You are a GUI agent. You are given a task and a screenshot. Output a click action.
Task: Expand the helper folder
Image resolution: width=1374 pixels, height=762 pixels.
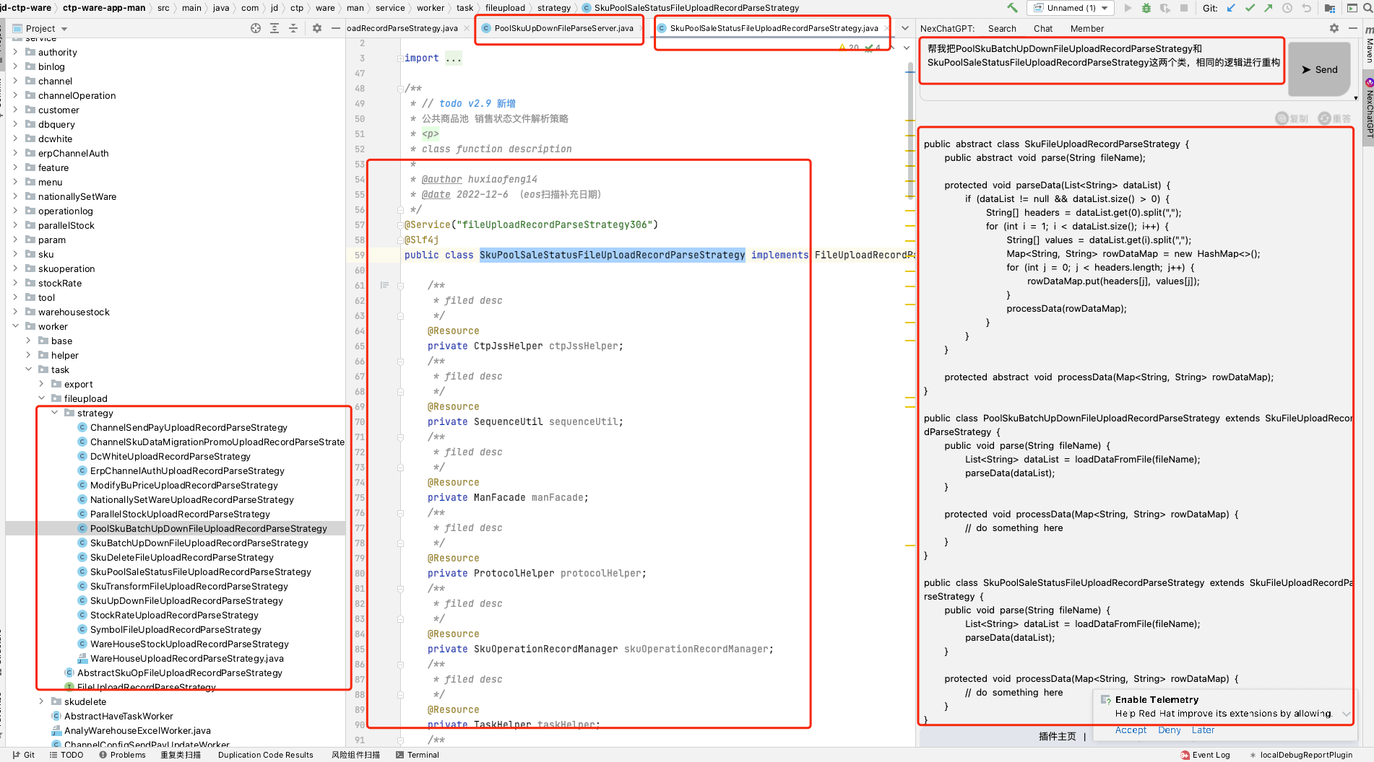tap(29, 355)
